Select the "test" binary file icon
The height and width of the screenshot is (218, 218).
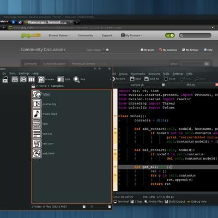[37, 124]
